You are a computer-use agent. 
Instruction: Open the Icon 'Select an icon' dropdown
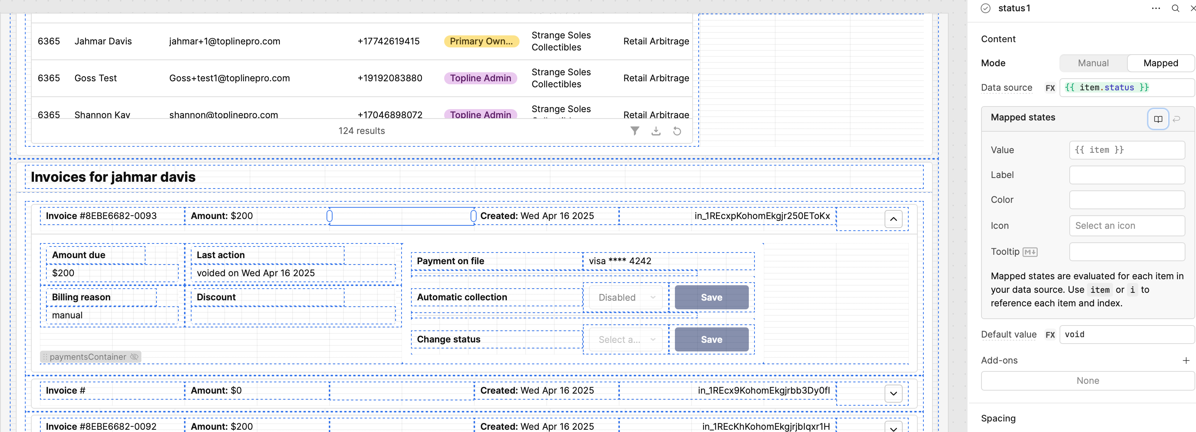point(1127,226)
